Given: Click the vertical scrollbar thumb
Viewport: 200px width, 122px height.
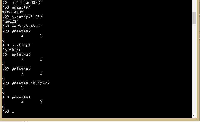Looking at the screenshot, I should (194, 18).
